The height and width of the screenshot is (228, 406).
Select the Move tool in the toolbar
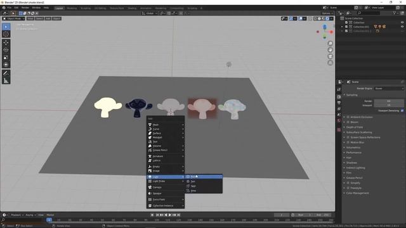(x=6, y=42)
